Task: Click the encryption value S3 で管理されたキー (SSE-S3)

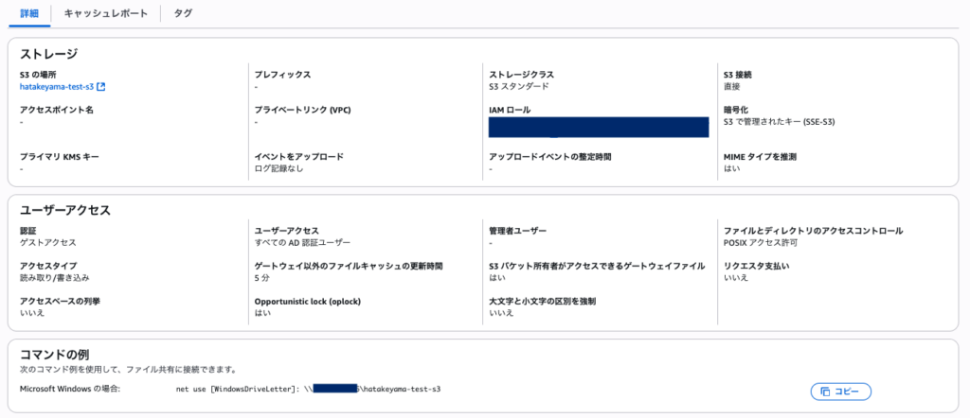Action: point(780,122)
